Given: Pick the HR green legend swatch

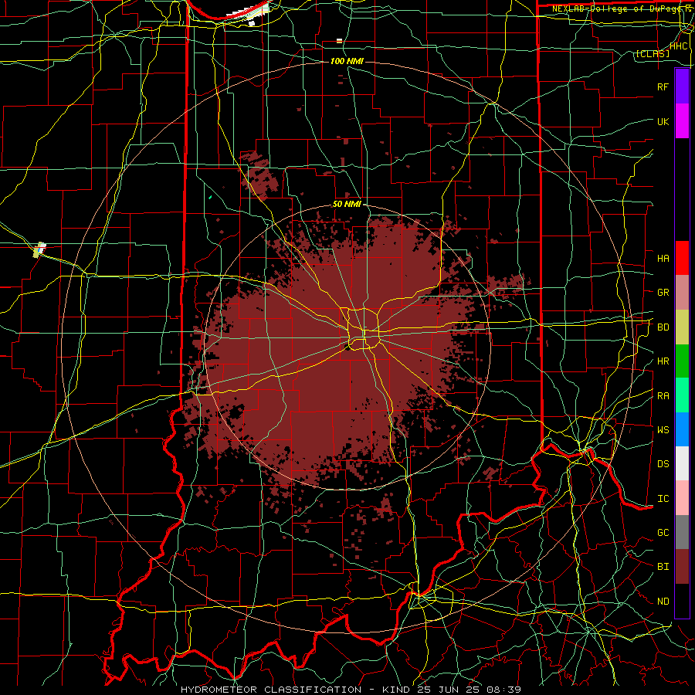Looking at the screenshot, I should click(x=682, y=361).
